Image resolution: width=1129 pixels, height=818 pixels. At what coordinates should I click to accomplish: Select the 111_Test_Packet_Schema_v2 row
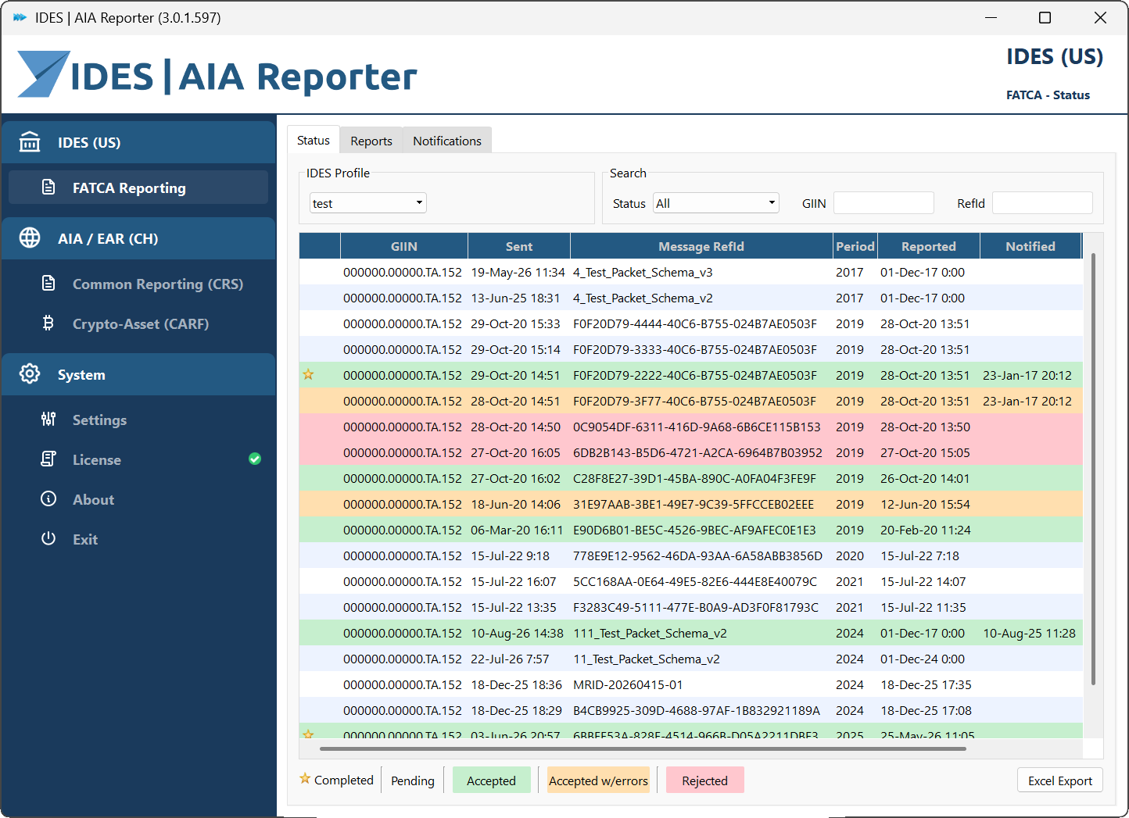[x=691, y=633]
